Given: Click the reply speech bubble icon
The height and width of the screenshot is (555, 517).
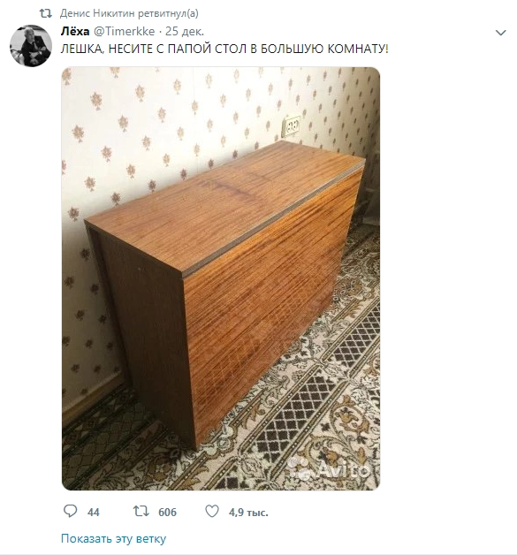Looking at the screenshot, I should pos(70,511).
